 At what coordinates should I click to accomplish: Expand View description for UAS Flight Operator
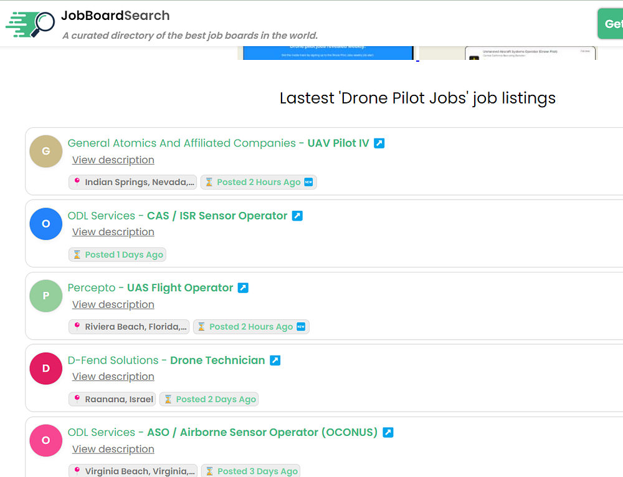(x=113, y=304)
